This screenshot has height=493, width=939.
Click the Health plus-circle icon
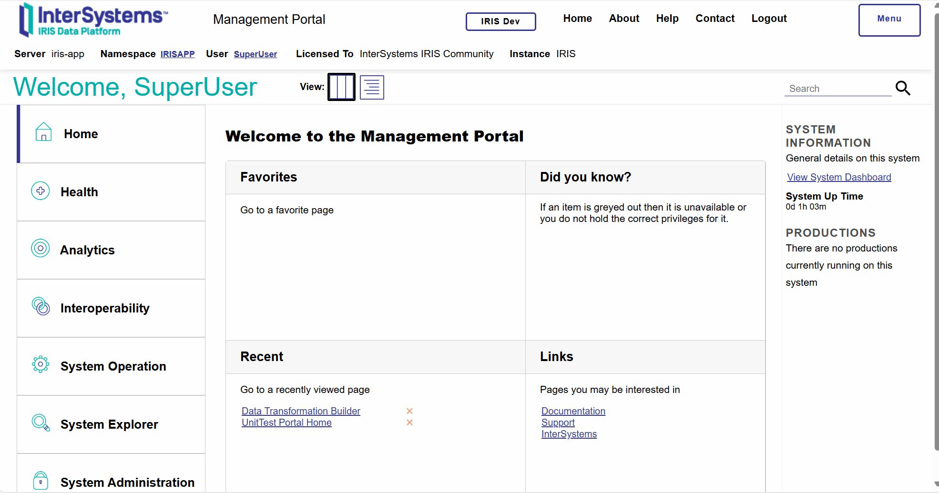41,191
